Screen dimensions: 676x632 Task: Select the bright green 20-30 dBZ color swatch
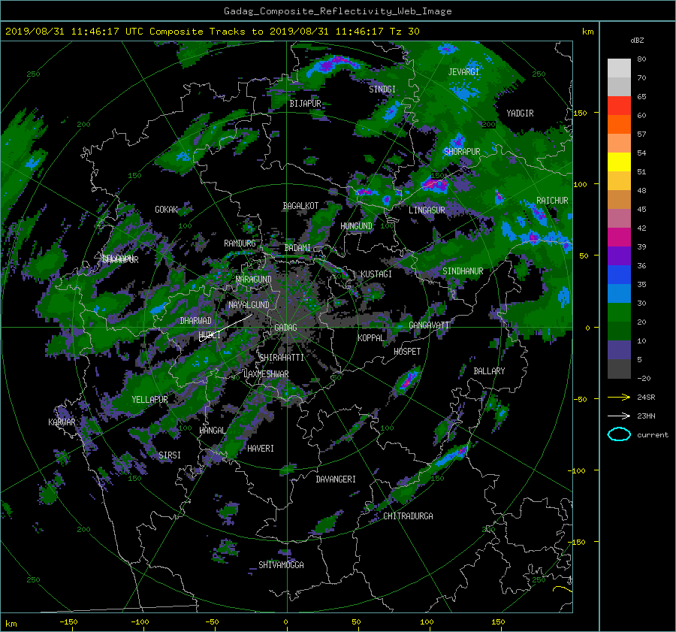(x=619, y=313)
